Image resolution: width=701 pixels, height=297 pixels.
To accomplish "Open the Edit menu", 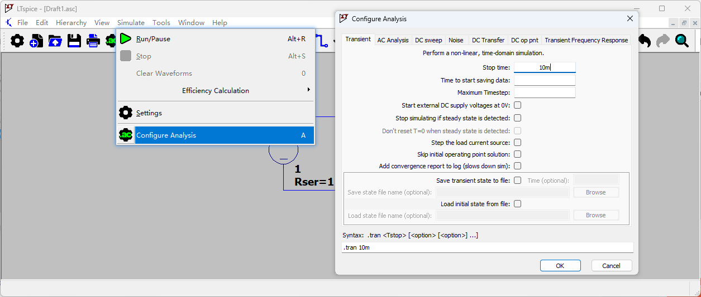I will point(42,23).
